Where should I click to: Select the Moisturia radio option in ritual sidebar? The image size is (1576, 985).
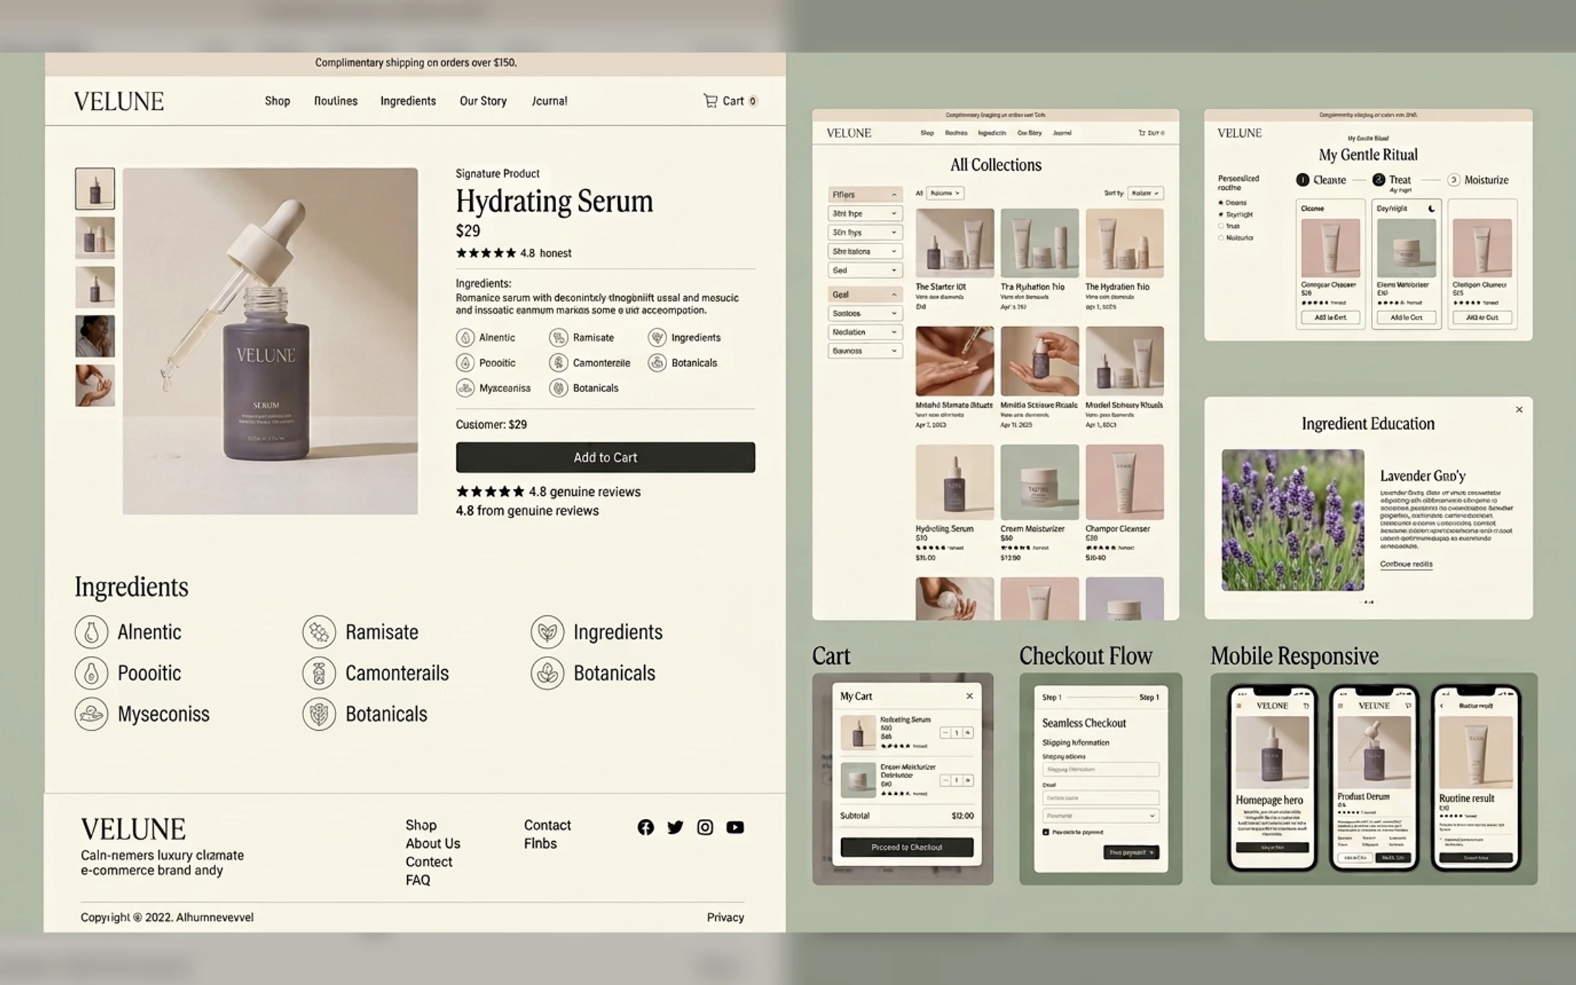pyautogui.click(x=1221, y=238)
